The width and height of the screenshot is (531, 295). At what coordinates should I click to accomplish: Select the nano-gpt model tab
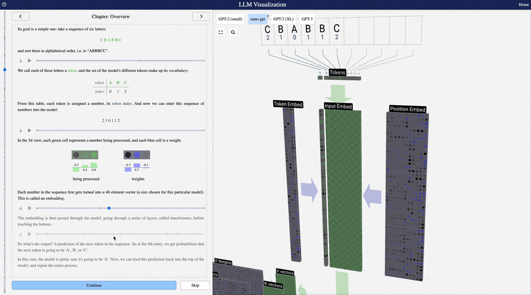pyautogui.click(x=258, y=19)
